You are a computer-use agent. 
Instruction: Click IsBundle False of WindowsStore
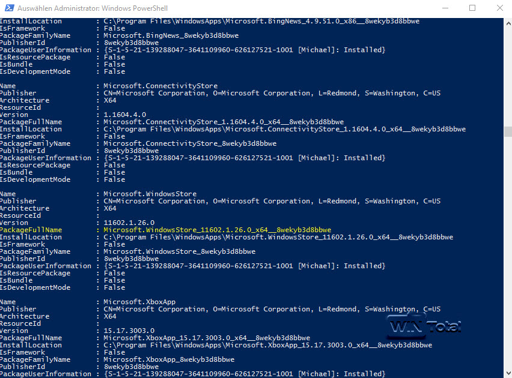(x=114, y=280)
